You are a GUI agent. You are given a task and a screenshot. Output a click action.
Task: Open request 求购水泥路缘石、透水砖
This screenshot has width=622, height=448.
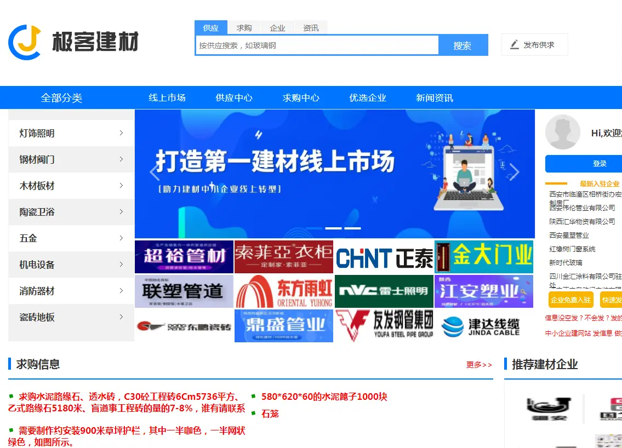pos(127,402)
